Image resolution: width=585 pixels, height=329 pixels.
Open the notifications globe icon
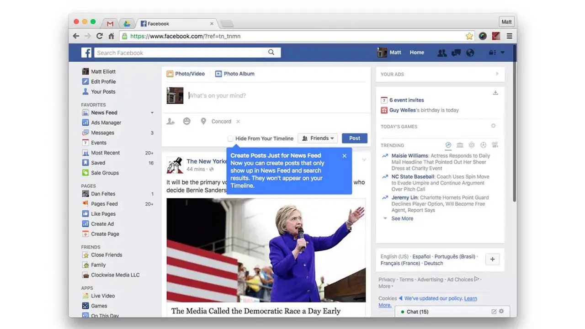(470, 53)
